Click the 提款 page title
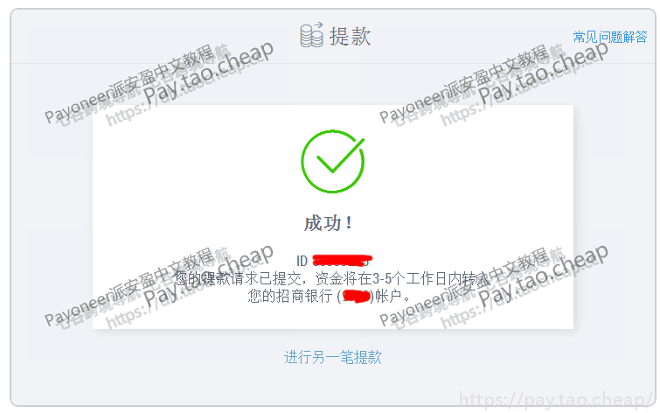660x413 pixels. [350, 36]
